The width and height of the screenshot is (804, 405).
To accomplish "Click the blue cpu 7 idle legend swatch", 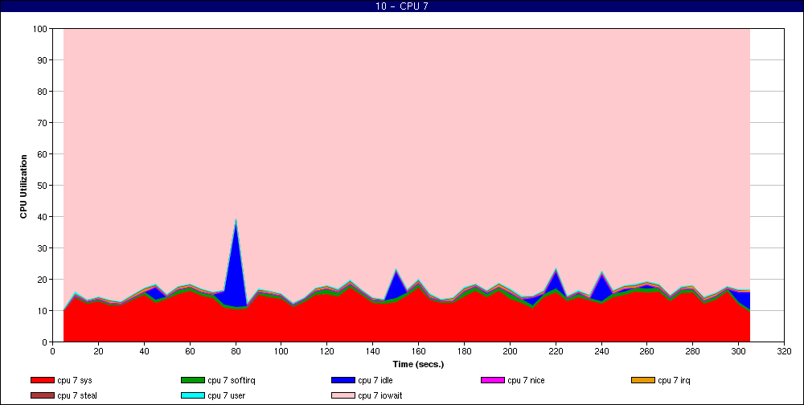I will tap(343, 380).
